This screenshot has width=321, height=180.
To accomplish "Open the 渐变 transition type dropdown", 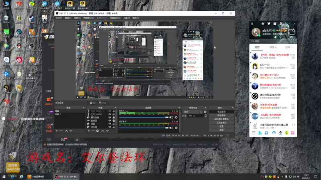I will 193,112.
